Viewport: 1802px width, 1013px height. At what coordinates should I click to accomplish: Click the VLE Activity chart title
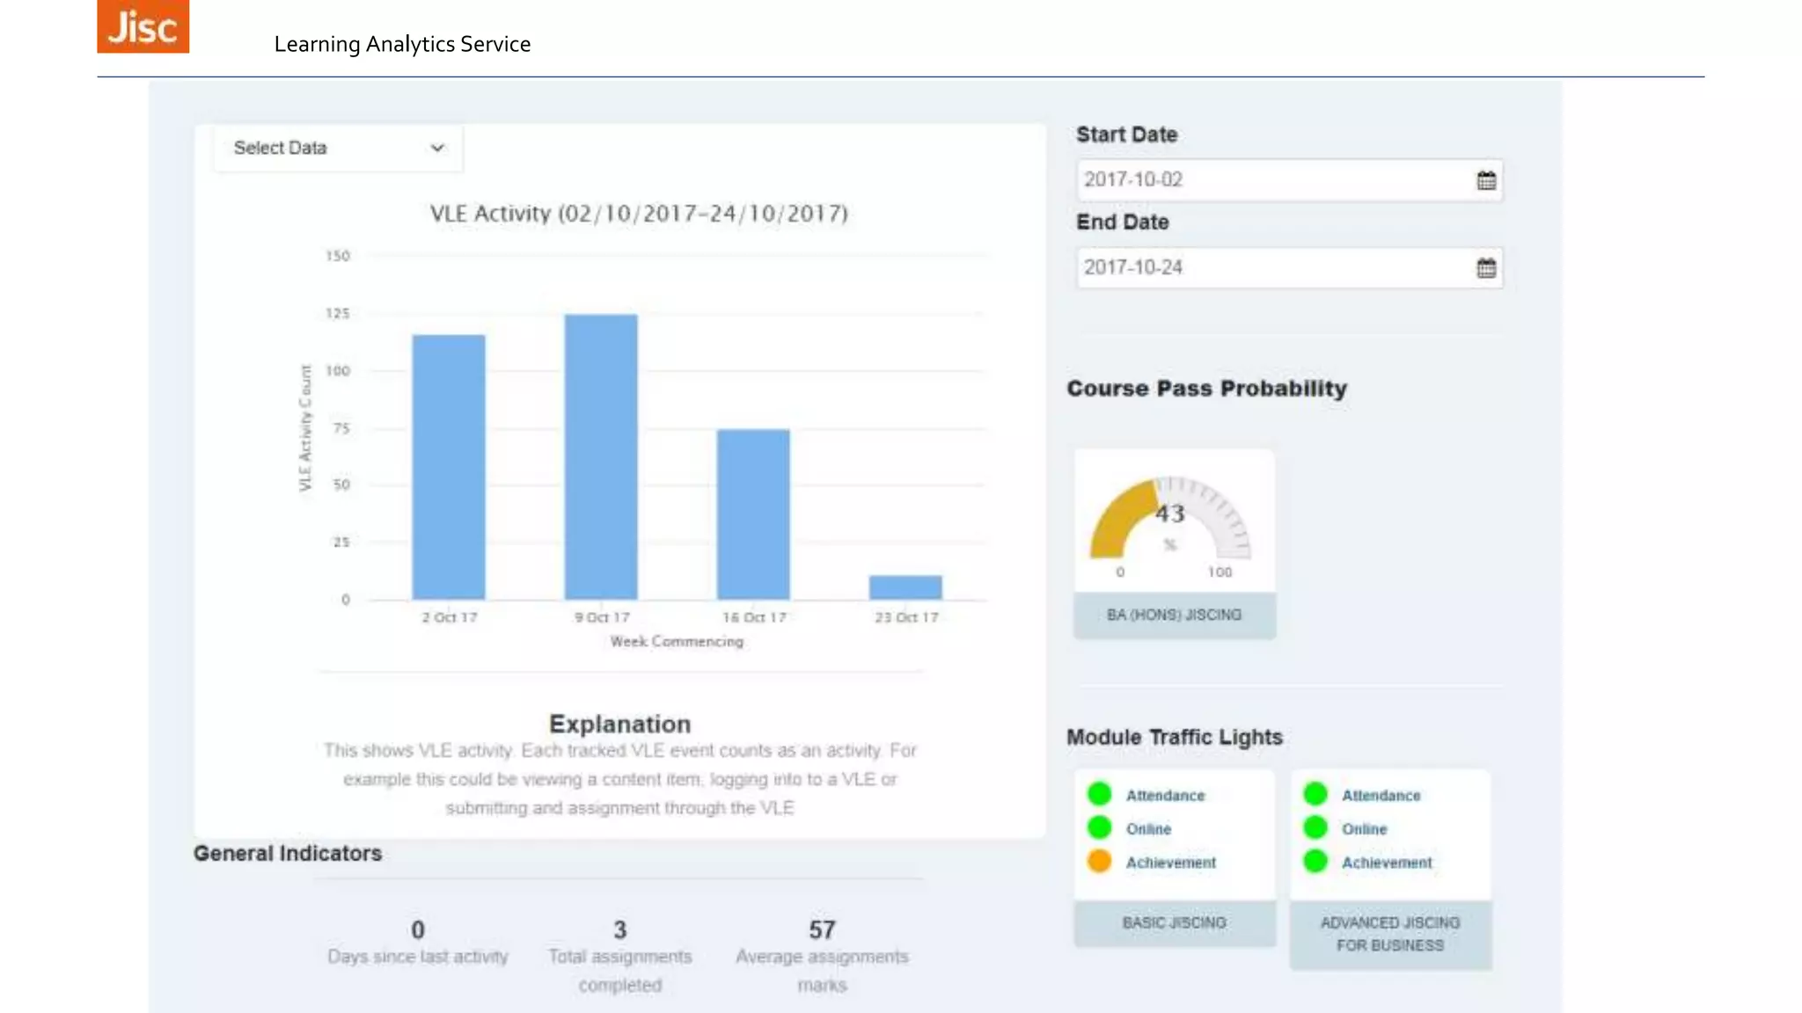pos(639,214)
